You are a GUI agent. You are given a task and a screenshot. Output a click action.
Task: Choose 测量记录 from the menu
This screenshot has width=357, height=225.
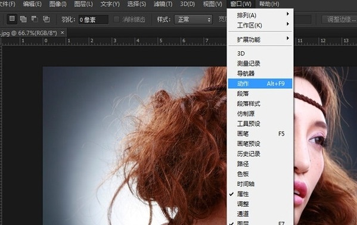pyautogui.click(x=260, y=64)
